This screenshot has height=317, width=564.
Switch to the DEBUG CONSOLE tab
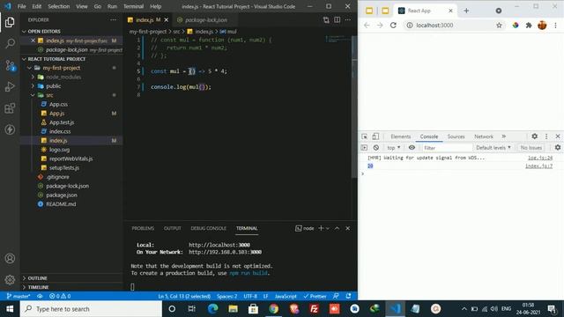click(x=208, y=228)
